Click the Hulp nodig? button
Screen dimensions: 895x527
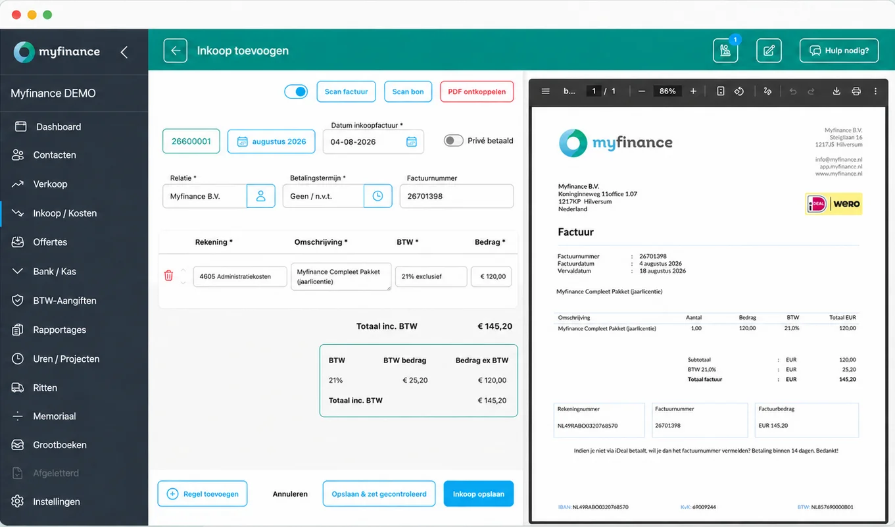coord(839,51)
